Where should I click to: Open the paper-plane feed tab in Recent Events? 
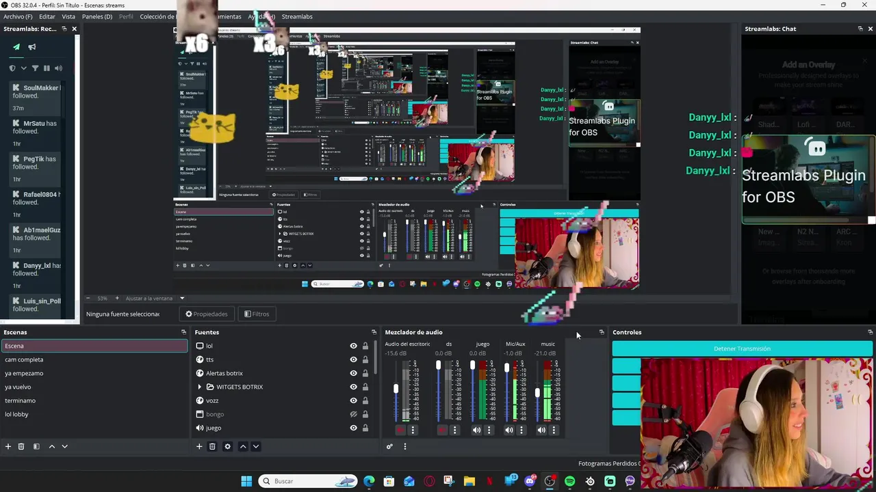(x=16, y=47)
